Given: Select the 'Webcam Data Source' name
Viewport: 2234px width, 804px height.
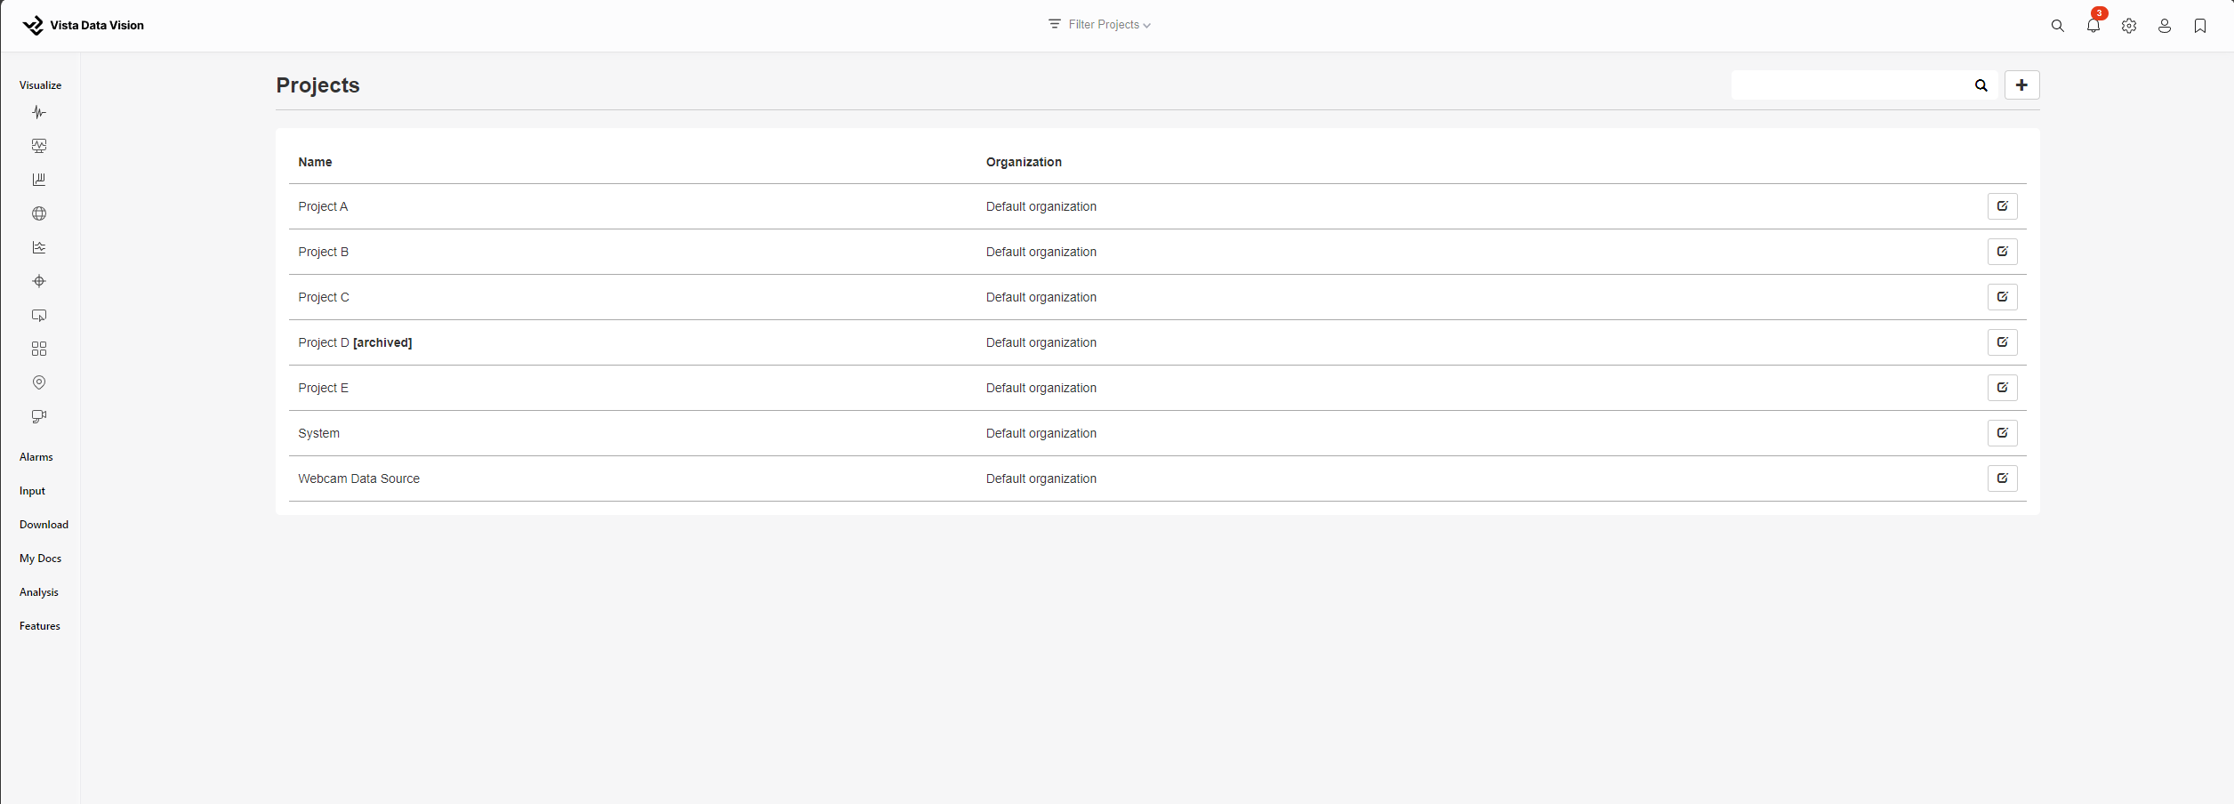Looking at the screenshot, I should (x=358, y=478).
